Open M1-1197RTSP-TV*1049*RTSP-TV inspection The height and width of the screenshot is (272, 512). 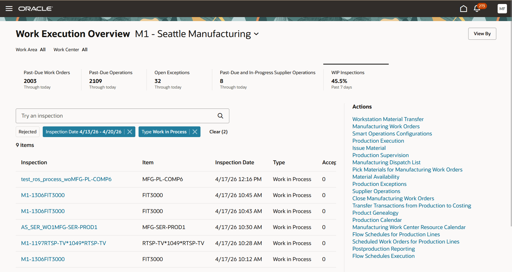(x=64, y=243)
